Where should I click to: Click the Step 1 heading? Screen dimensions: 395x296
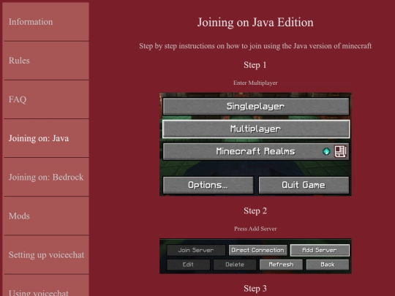255,65
